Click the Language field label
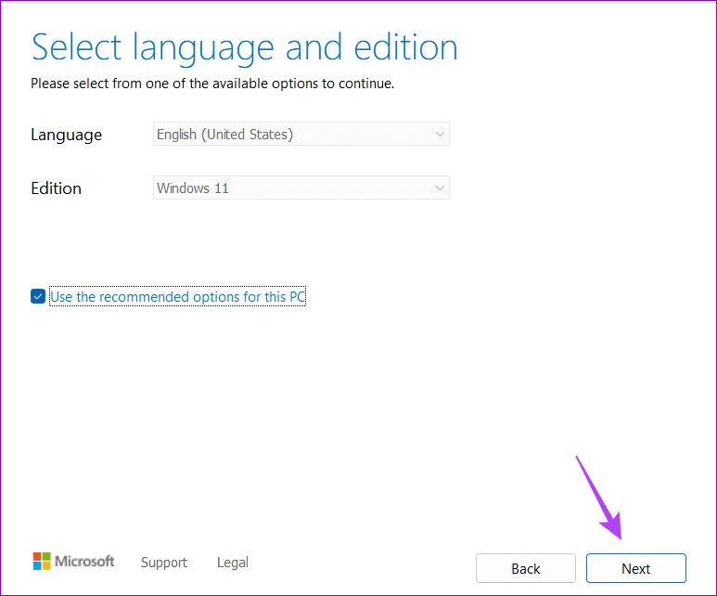717x596 pixels. pos(66,135)
